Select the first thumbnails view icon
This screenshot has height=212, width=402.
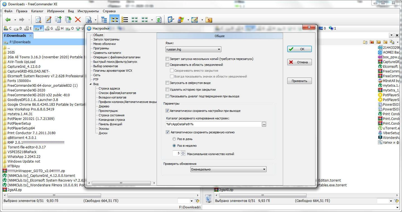click(135, 20)
